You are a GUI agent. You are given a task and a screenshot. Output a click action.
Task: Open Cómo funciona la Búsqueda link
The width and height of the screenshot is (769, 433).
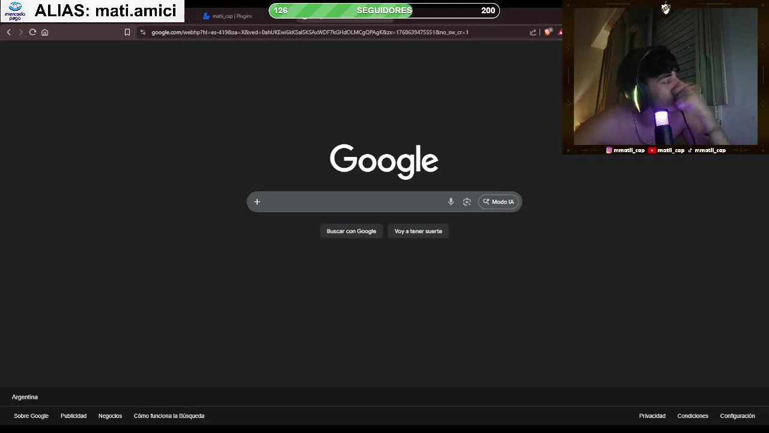[x=169, y=416]
